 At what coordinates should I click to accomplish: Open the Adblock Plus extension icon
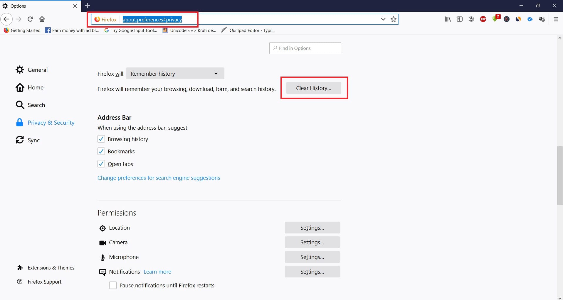[483, 19]
